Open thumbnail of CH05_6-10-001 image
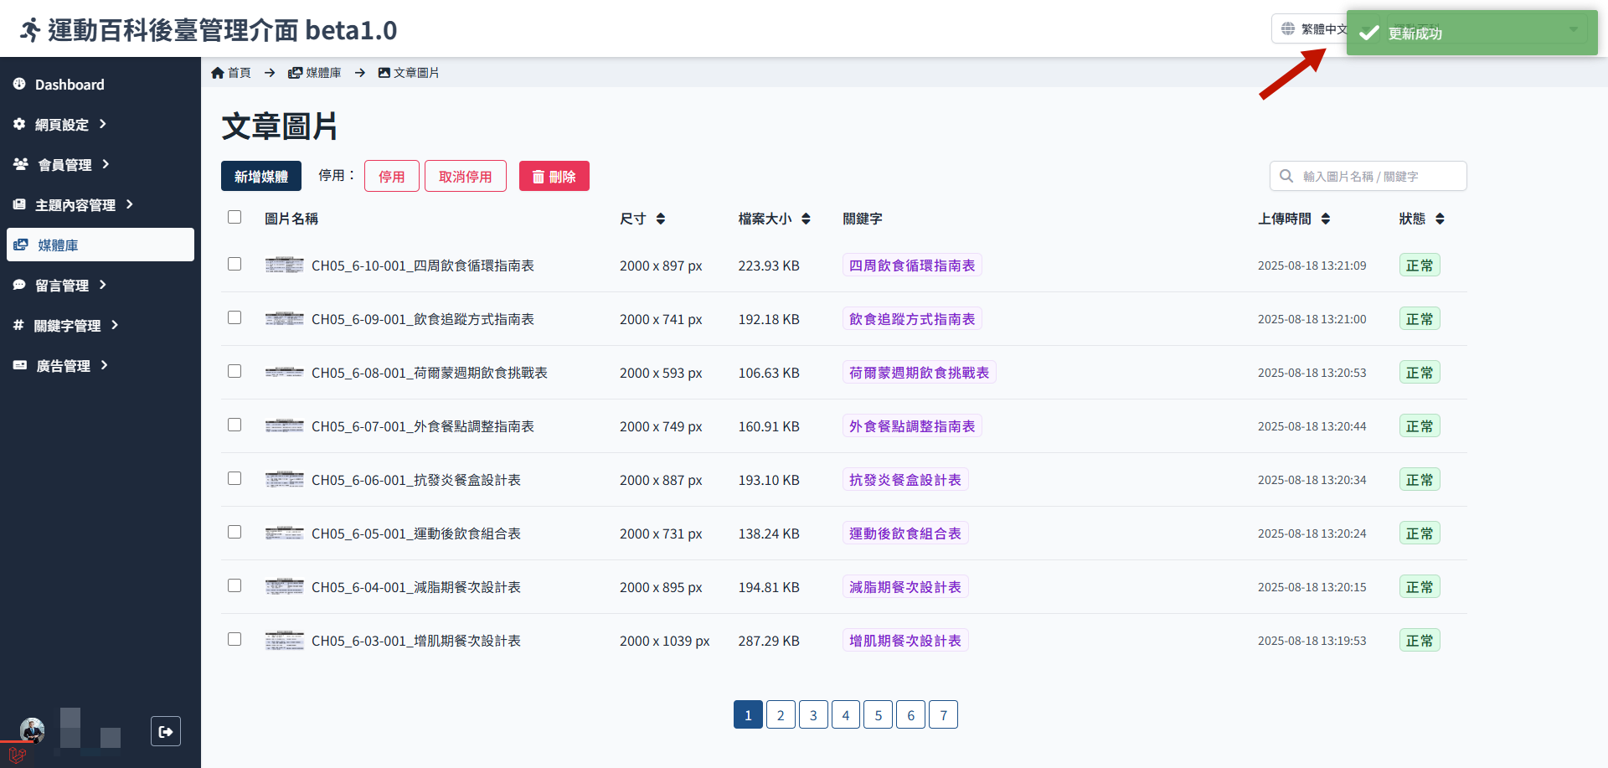 point(284,265)
